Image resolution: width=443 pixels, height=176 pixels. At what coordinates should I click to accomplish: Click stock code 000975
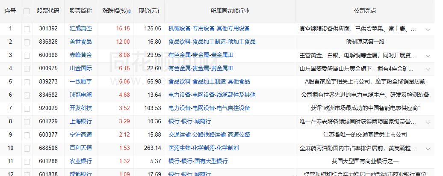48,69
